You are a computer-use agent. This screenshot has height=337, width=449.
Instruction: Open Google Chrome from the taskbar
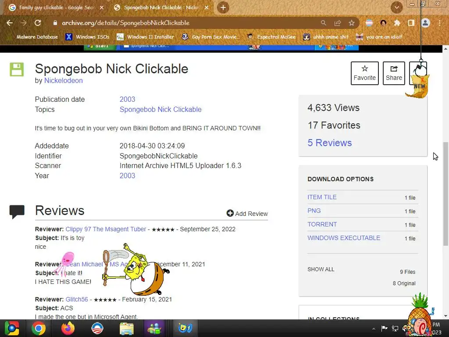pyautogui.click(x=39, y=328)
